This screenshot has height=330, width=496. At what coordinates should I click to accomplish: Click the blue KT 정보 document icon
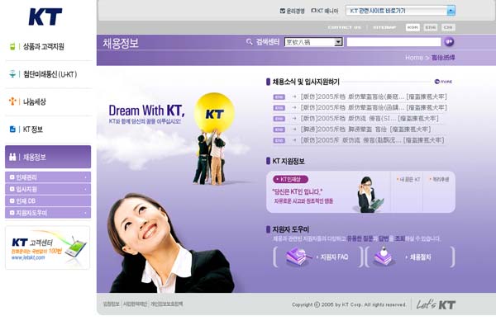click(12, 130)
